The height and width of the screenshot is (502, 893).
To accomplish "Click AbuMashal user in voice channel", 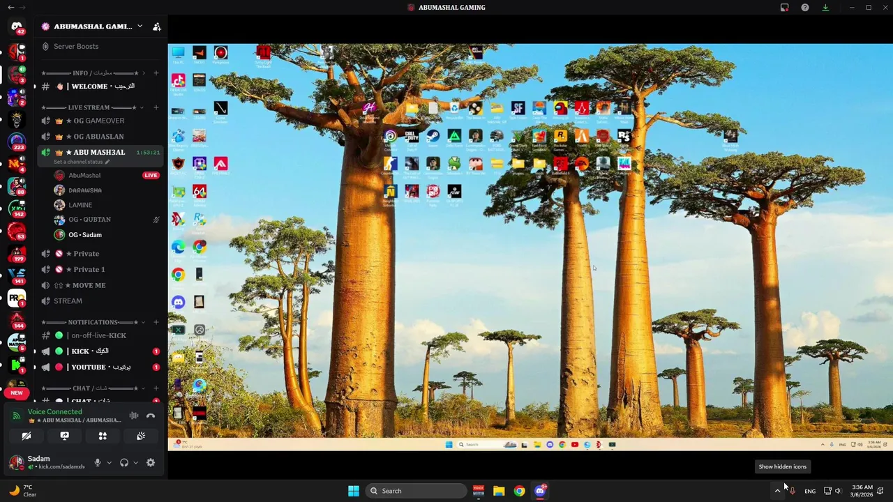I will click(84, 175).
